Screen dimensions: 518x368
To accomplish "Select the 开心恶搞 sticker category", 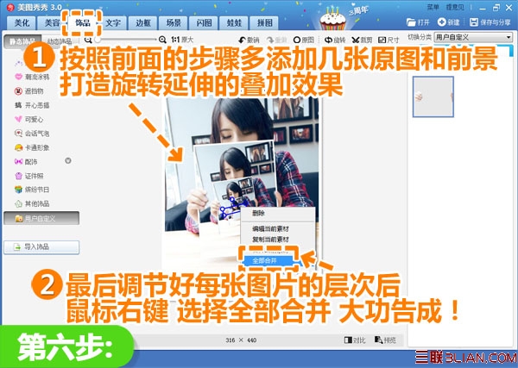I will coord(33,105).
